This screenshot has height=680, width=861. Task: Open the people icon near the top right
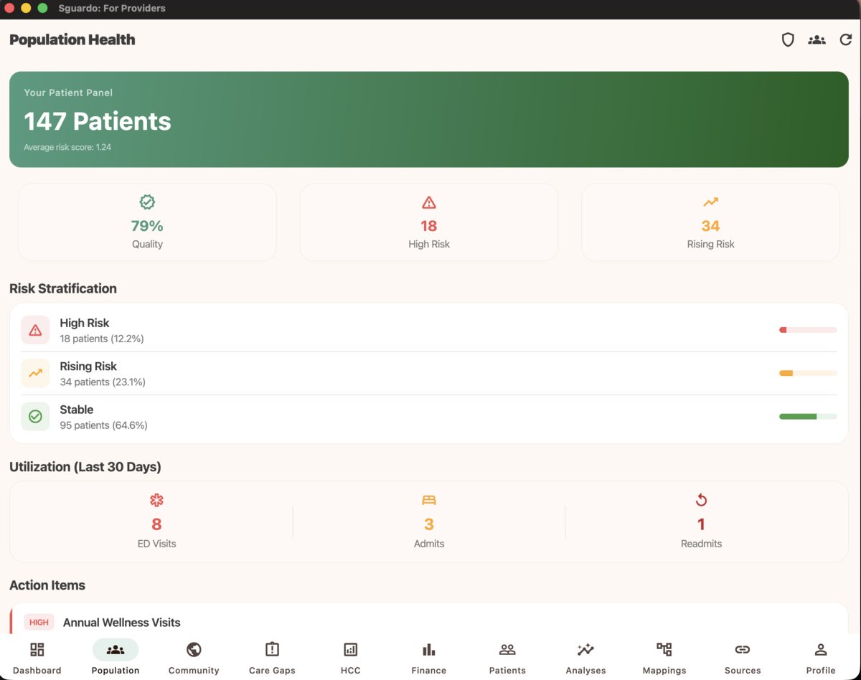[817, 39]
